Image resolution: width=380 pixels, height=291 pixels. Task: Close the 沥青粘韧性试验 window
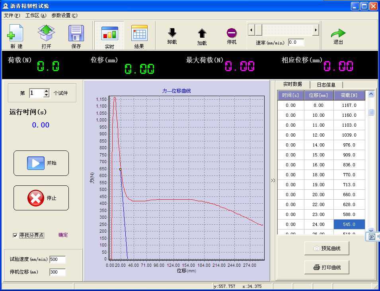point(373,6)
